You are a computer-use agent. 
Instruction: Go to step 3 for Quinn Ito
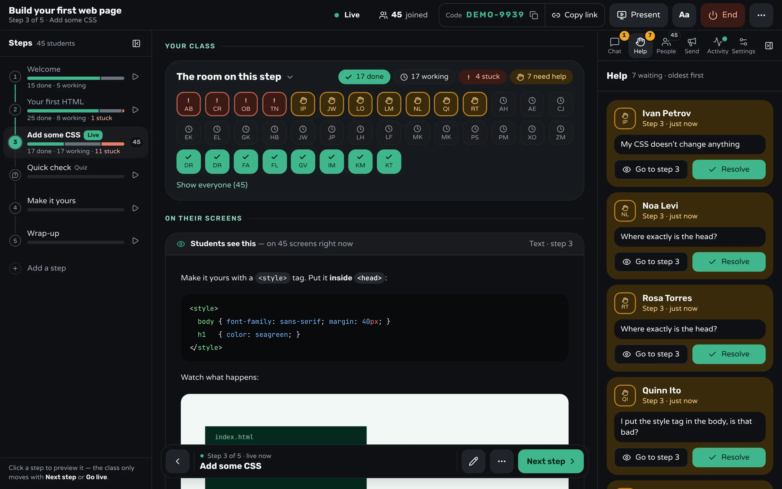[x=651, y=457]
